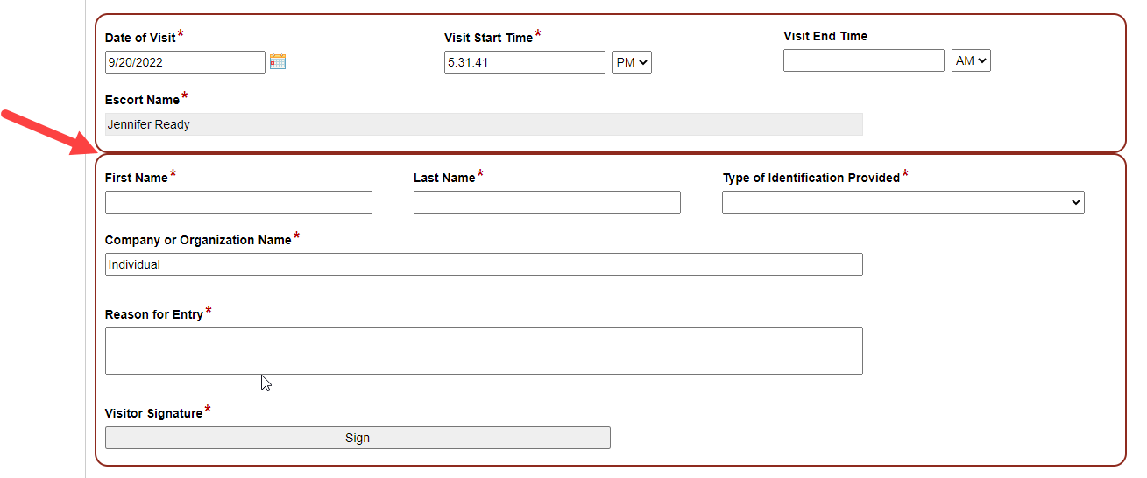Viewport: 1147px width, 478px height.
Task: Click the First Name label
Action: pos(136,178)
